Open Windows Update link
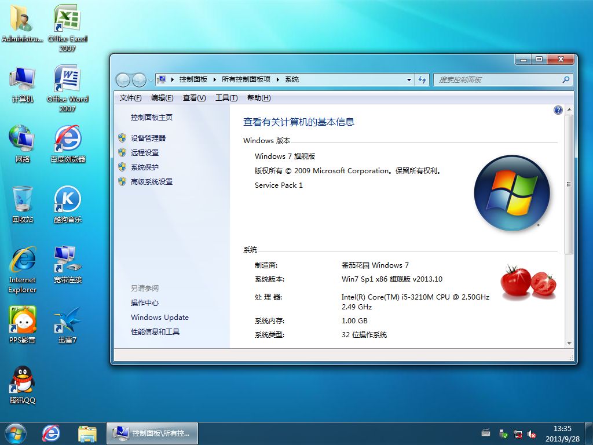 tap(160, 317)
